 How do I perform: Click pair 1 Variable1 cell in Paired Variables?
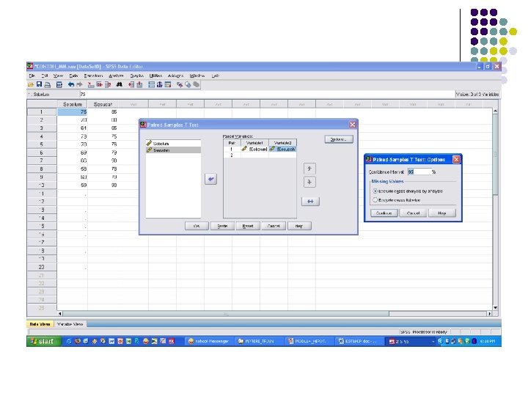coord(254,149)
